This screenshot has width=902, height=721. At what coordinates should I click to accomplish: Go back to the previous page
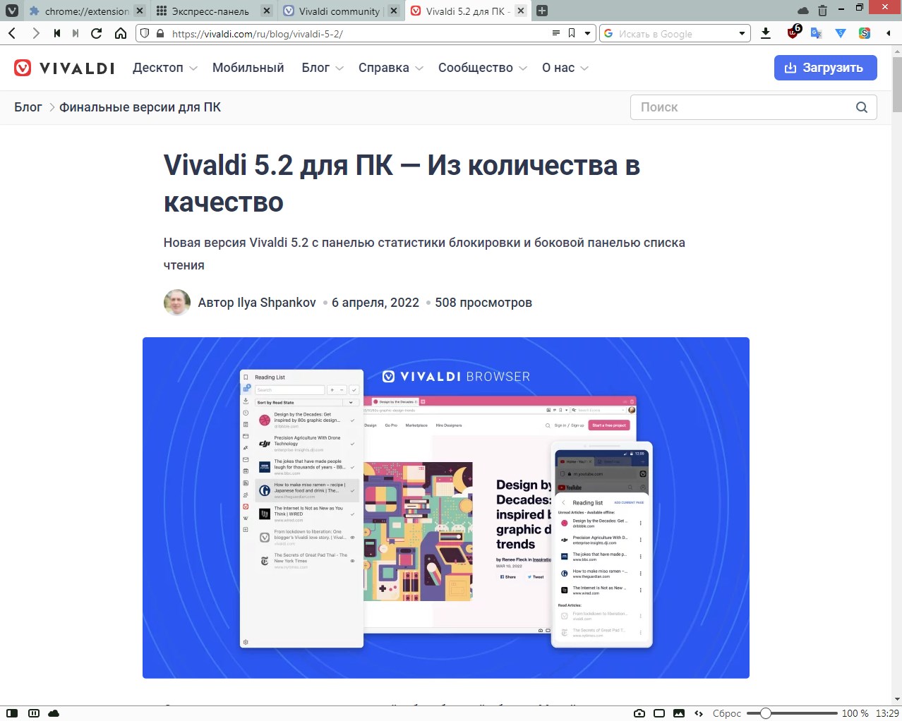(x=12, y=33)
